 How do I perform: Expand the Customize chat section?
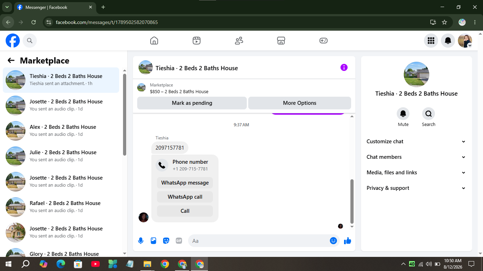point(417,141)
